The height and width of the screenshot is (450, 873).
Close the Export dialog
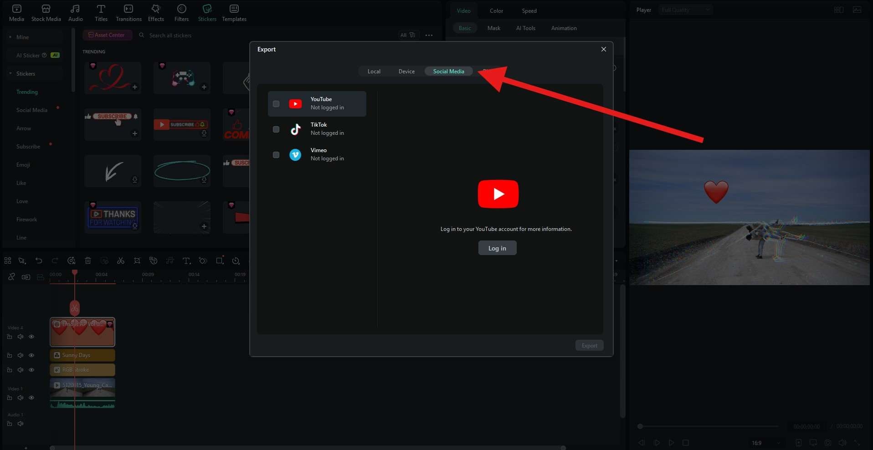coord(604,49)
